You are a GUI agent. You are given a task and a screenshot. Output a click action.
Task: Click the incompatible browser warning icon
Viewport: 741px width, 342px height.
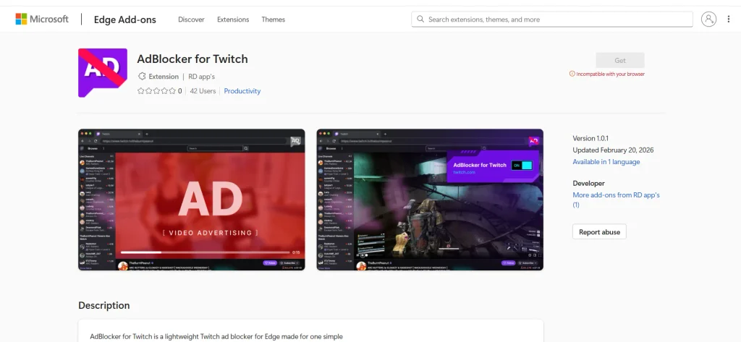click(x=572, y=74)
